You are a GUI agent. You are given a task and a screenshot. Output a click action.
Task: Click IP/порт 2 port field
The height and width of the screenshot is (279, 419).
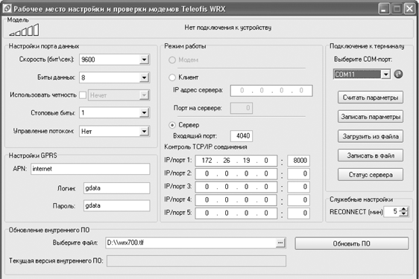tap(299, 173)
